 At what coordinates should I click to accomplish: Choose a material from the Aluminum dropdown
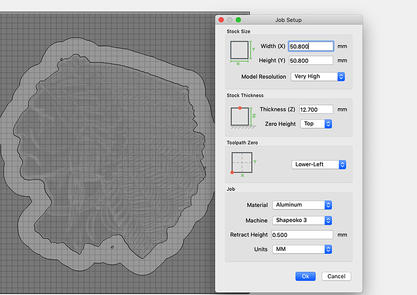coord(302,206)
